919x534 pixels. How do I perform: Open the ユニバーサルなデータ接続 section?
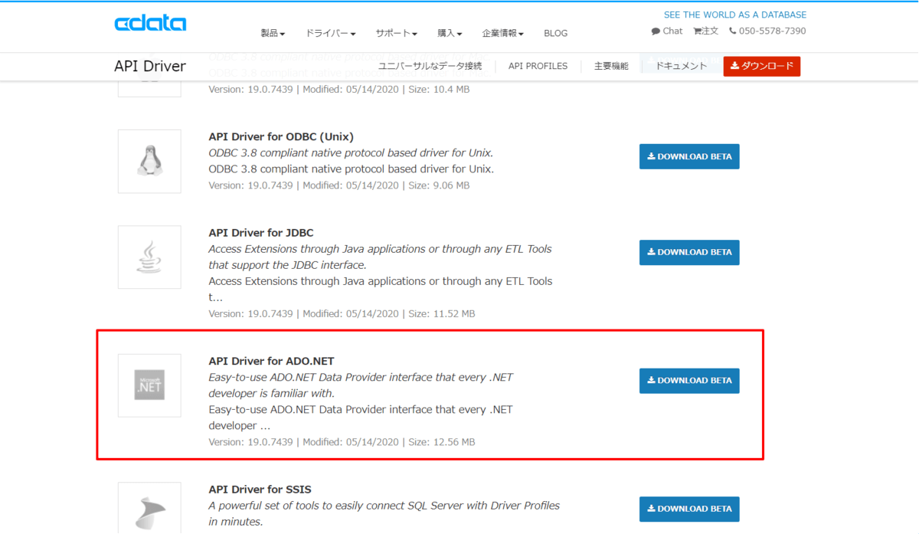(x=430, y=66)
